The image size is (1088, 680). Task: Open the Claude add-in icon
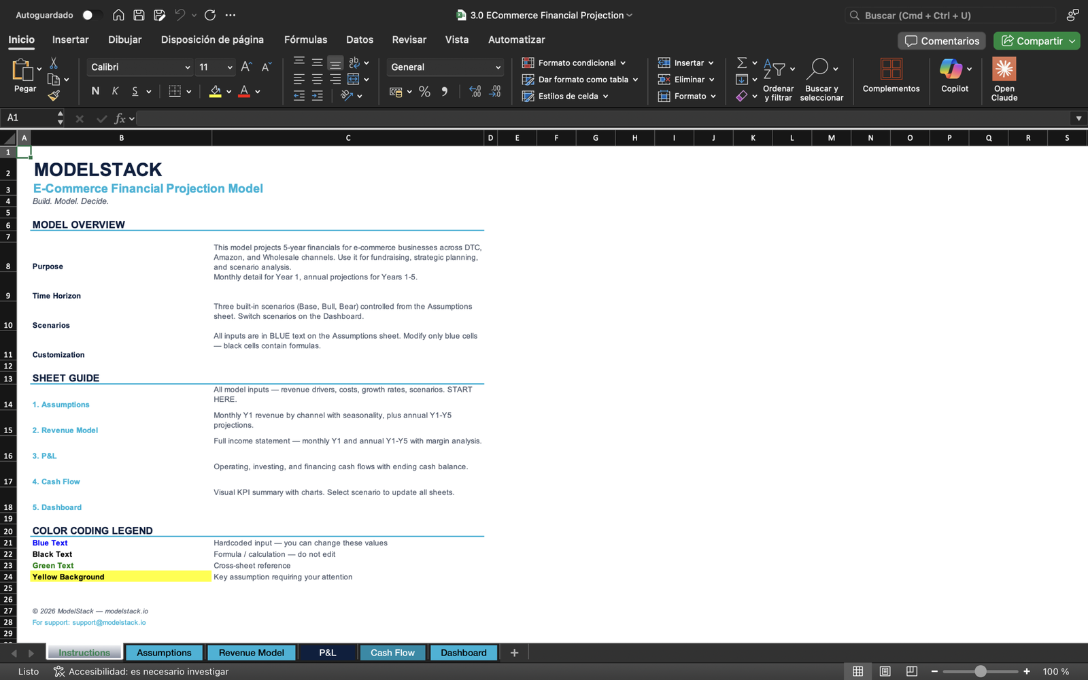(1004, 69)
